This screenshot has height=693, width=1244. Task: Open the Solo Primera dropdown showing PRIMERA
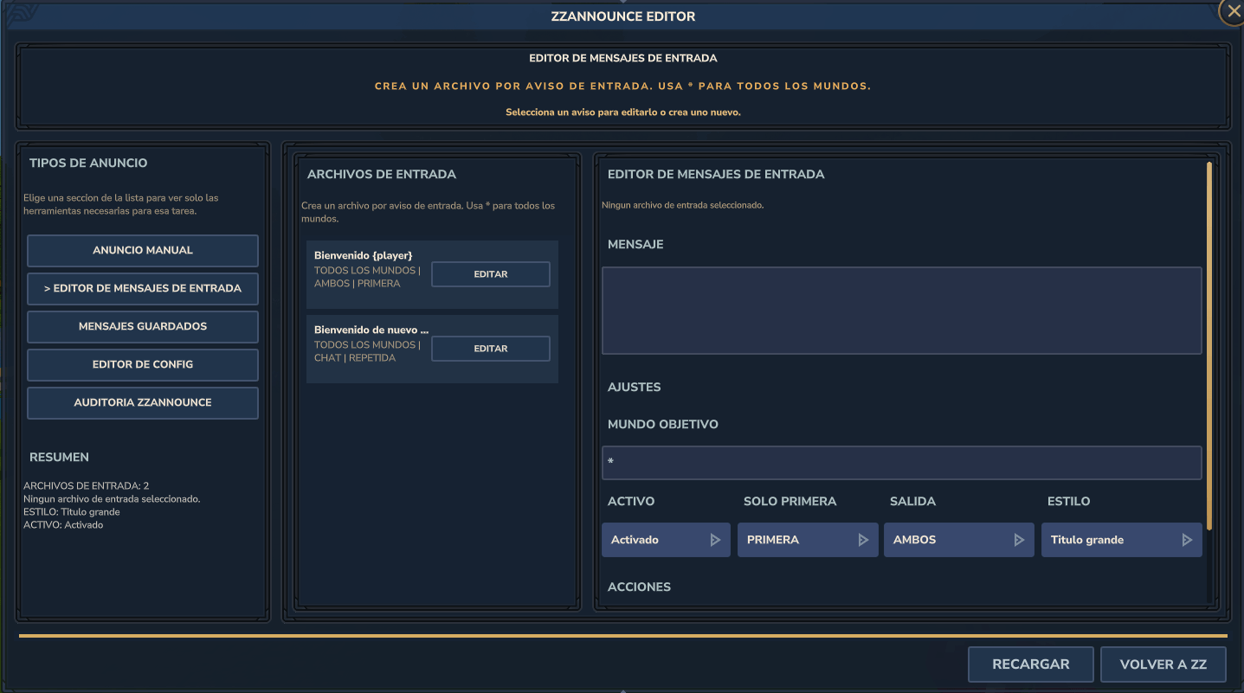coord(808,540)
